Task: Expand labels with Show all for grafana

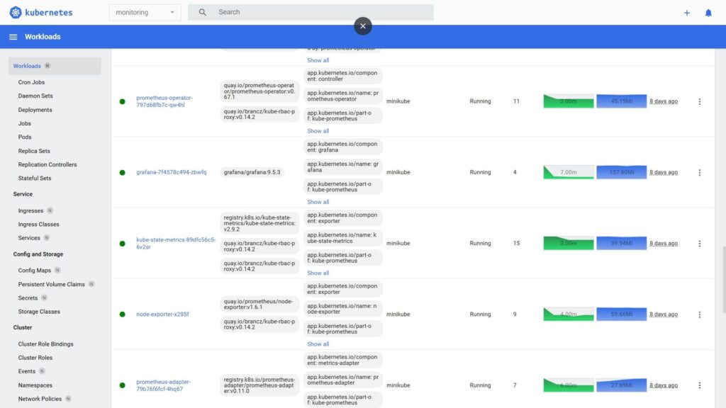Action: [x=318, y=202]
